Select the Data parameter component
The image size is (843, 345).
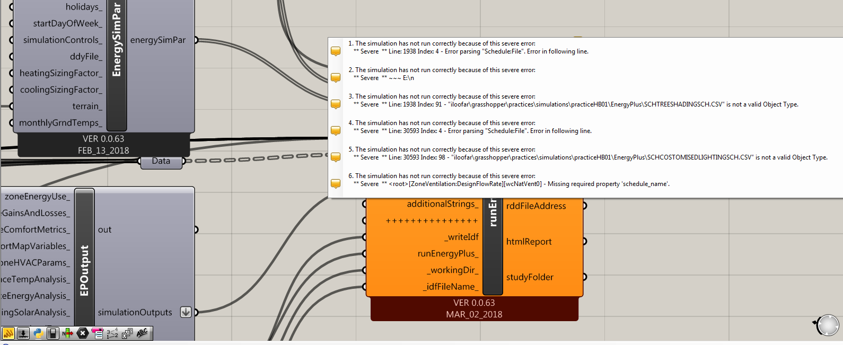click(x=161, y=161)
